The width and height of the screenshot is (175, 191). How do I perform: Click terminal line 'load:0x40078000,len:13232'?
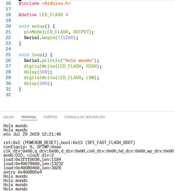coord(33,164)
